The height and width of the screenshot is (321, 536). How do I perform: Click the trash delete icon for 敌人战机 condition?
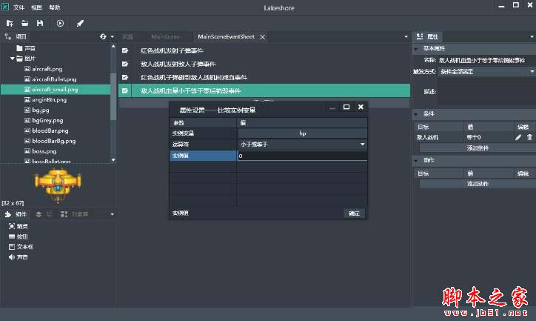[x=529, y=137]
